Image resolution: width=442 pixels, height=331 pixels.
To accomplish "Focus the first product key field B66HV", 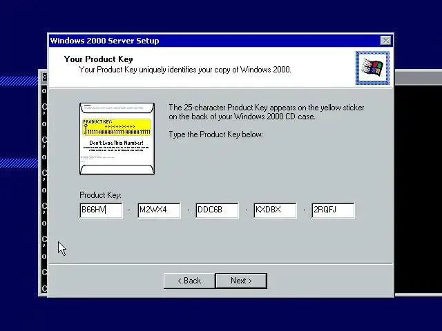I will [102, 210].
